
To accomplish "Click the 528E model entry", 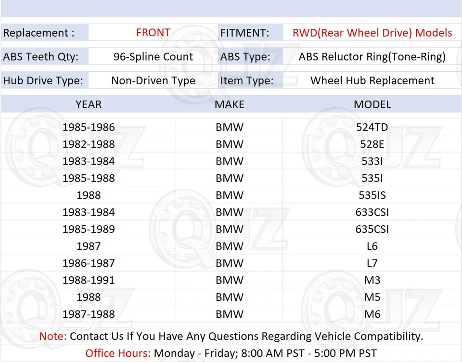I will point(372,144).
